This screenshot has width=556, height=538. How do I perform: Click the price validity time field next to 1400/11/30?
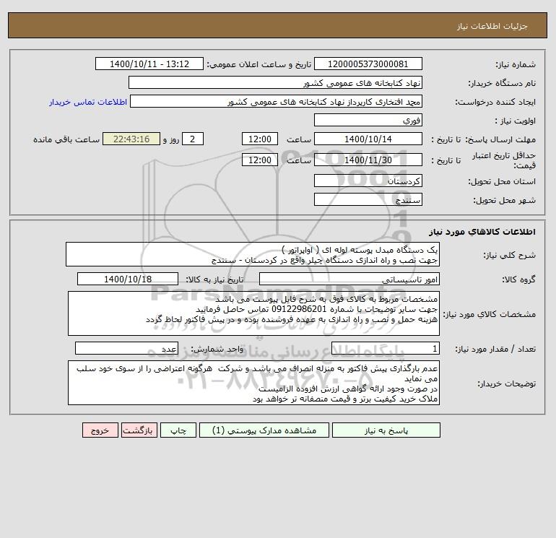click(x=260, y=160)
